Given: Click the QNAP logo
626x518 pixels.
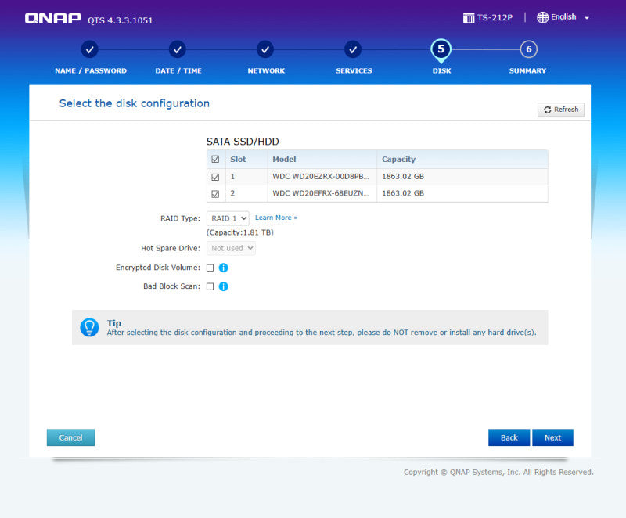Looking at the screenshot, I should point(52,18).
